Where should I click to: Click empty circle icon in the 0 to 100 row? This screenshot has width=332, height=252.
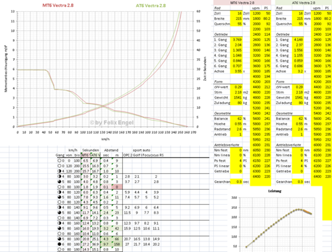point(59,160)
